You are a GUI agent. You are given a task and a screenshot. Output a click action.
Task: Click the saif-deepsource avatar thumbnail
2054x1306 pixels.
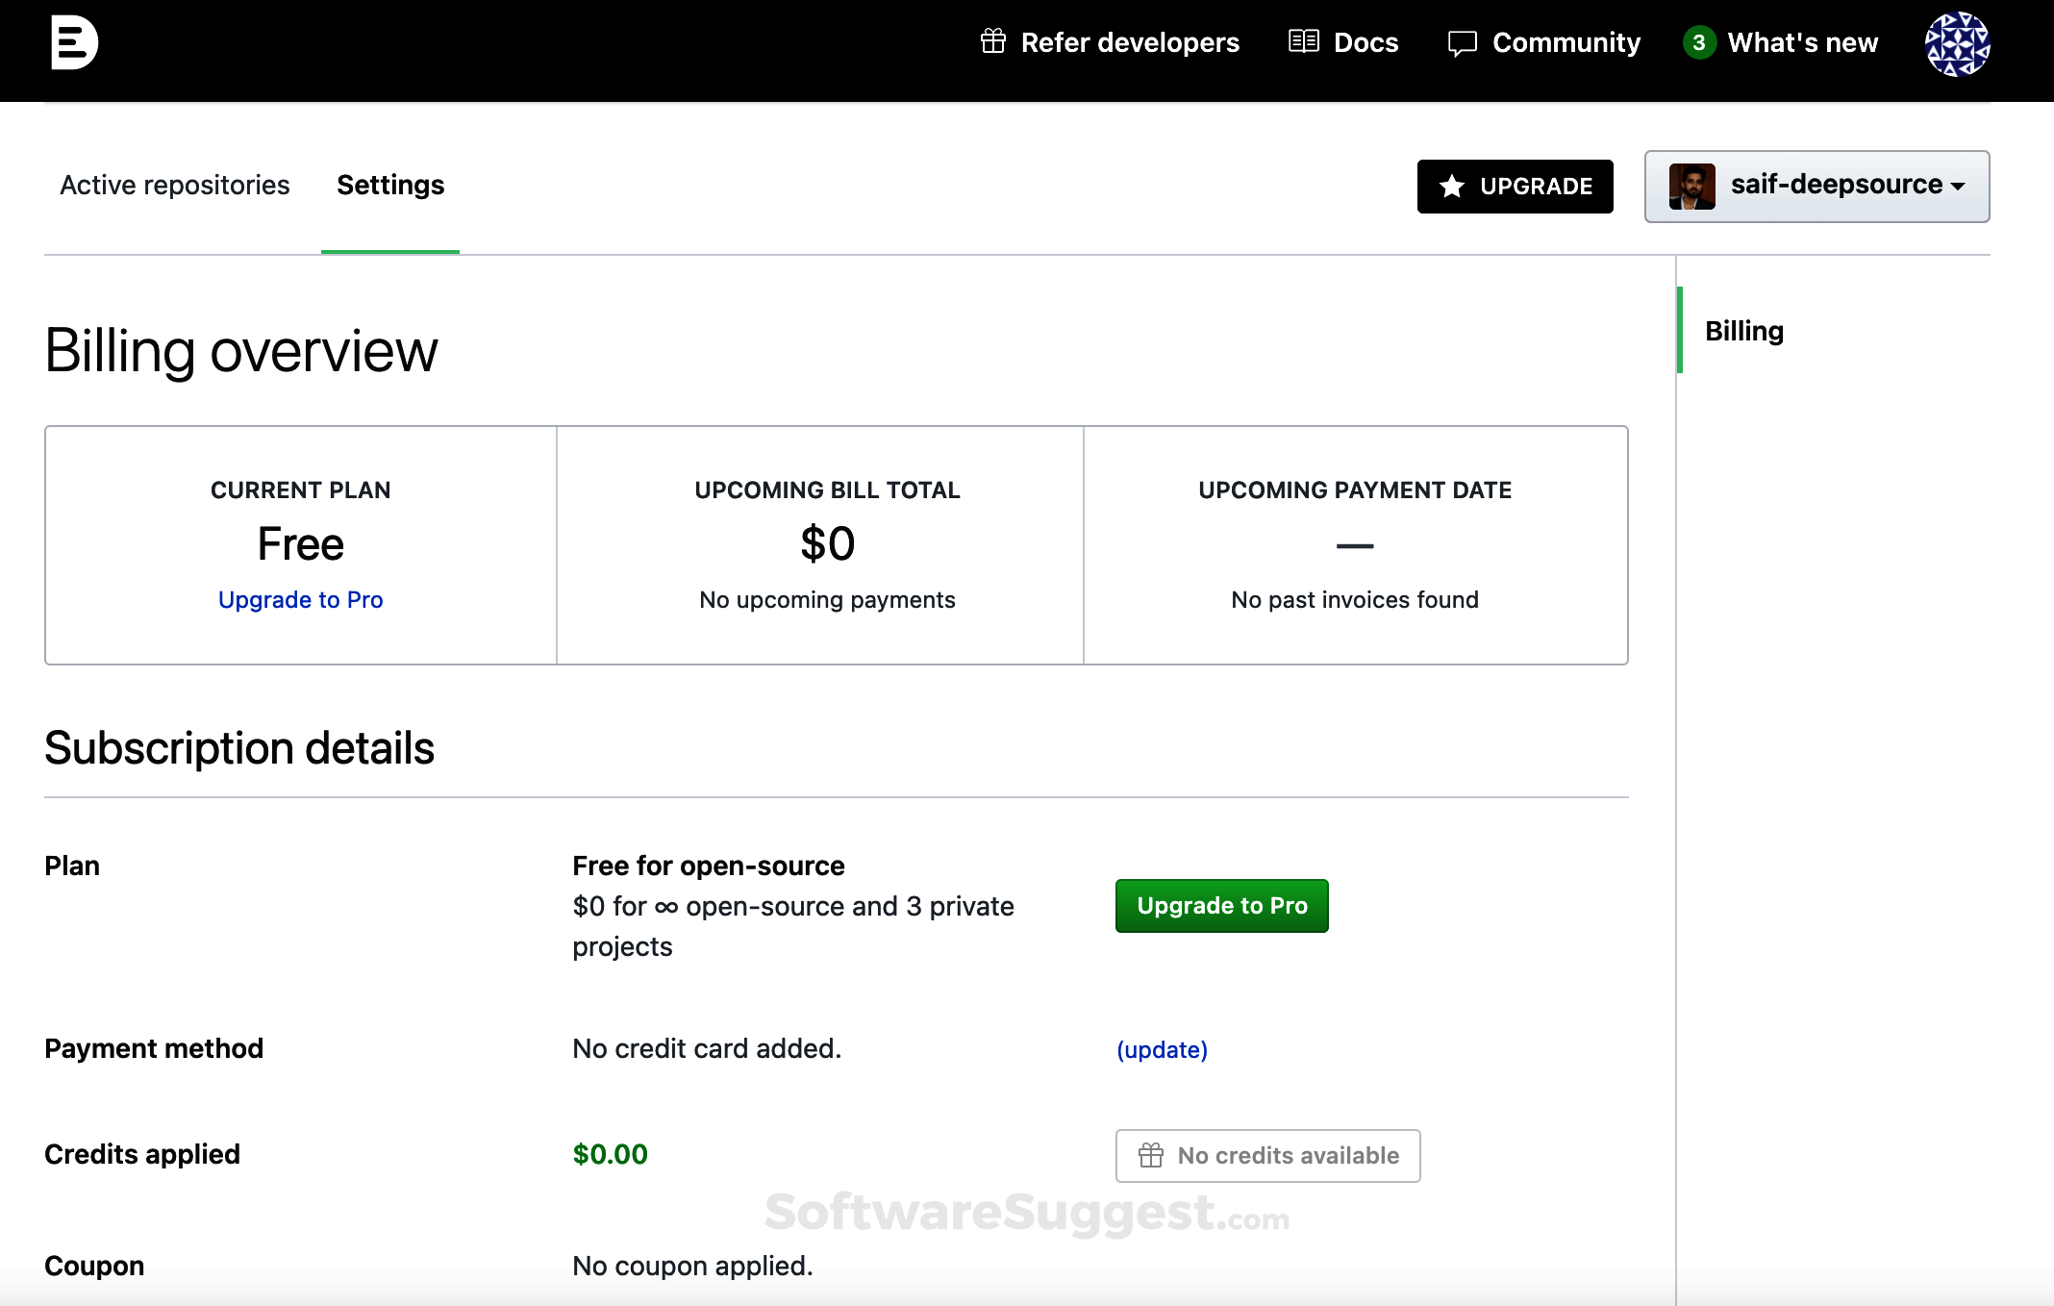click(x=1694, y=186)
